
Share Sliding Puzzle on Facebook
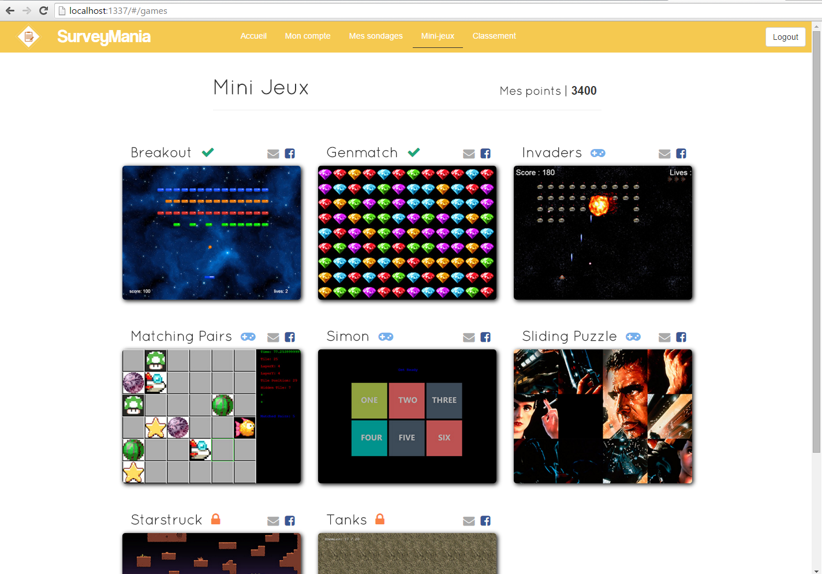point(681,337)
